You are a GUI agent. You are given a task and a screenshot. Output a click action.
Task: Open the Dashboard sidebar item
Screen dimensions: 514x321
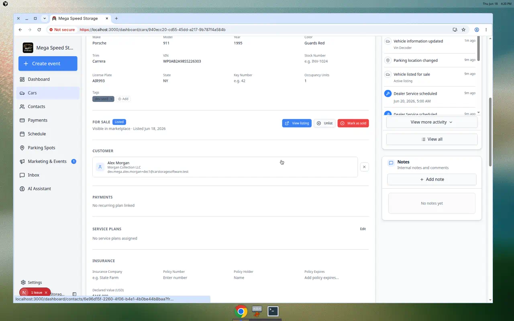48,79
